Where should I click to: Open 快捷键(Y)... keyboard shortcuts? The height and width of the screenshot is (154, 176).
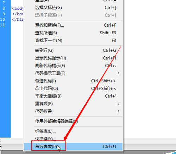(x=73, y=139)
